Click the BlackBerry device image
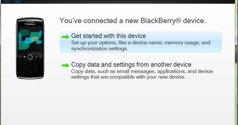The image size is (238, 125). (30, 48)
